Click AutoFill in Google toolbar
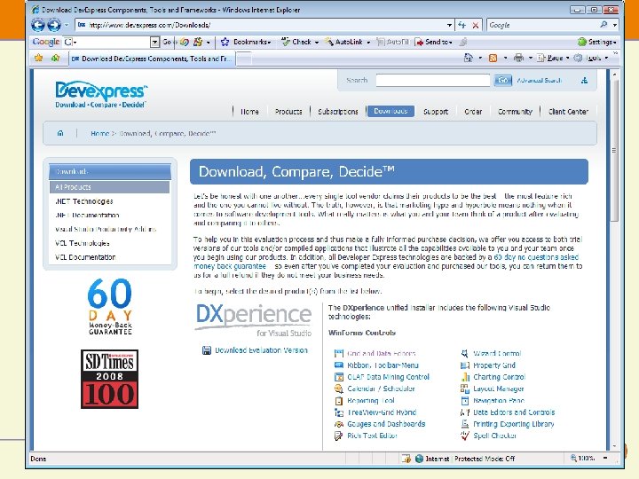This screenshot has width=639, height=479. 393,42
